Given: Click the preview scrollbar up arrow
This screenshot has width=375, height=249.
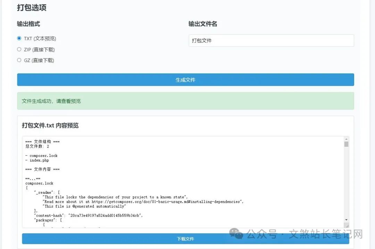Looking at the screenshot, I should 346,139.
